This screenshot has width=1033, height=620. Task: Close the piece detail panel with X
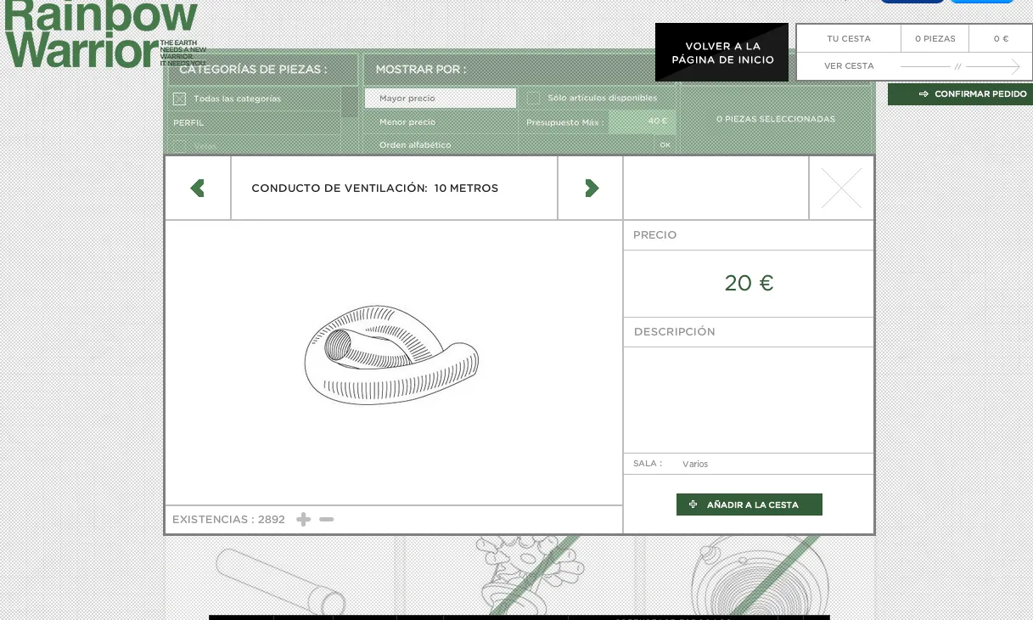[x=841, y=188]
